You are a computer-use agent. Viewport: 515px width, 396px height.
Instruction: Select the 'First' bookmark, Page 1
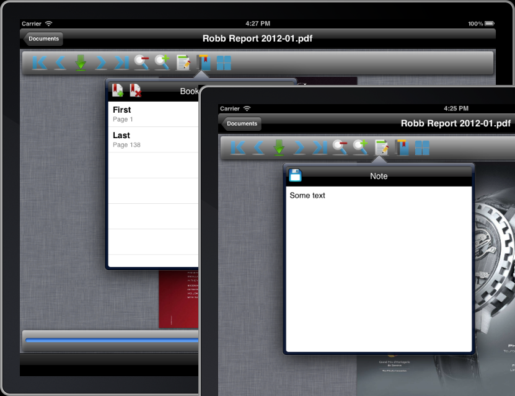153,114
